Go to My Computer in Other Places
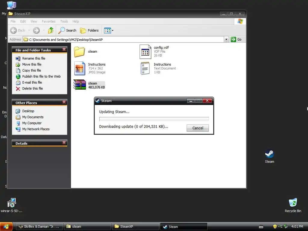The width and height of the screenshot is (308, 231). (32, 123)
